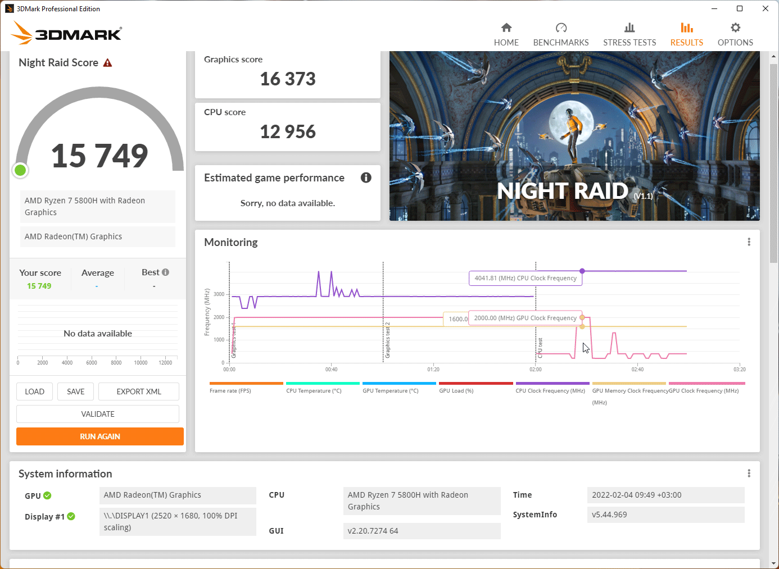Click Sorry, no data available message
This screenshot has width=779, height=569.
288,203
